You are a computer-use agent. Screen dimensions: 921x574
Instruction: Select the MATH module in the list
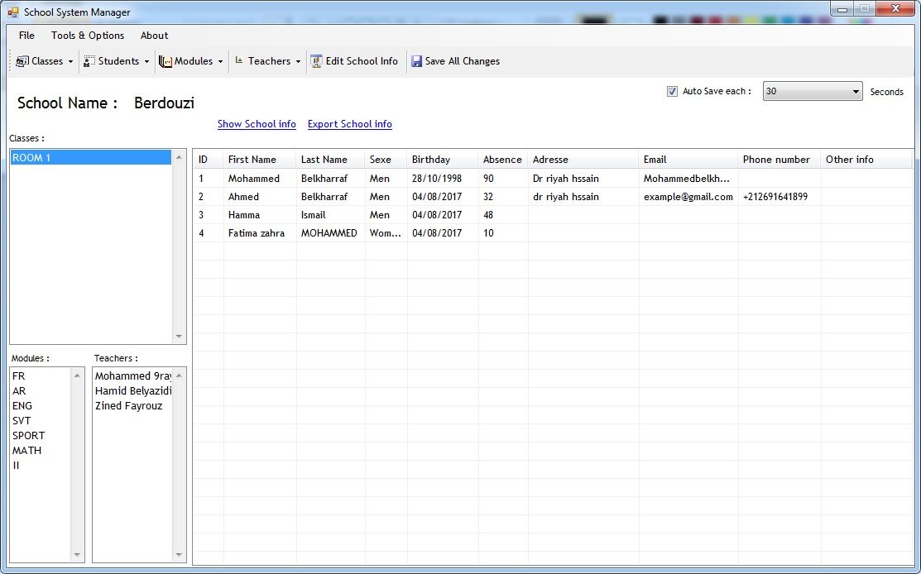[26, 451]
